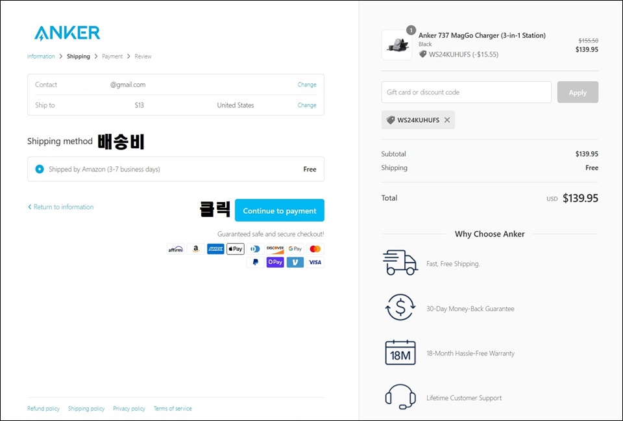
Task: Click the quantity badge on product image
Action: tap(411, 31)
